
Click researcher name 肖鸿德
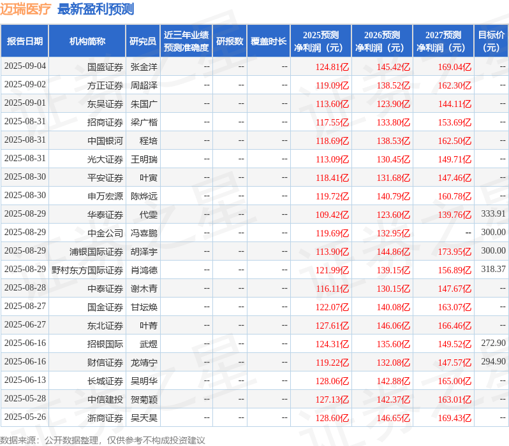point(144,271)
